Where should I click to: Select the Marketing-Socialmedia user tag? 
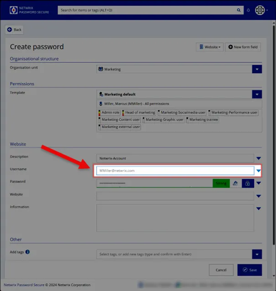182,113
